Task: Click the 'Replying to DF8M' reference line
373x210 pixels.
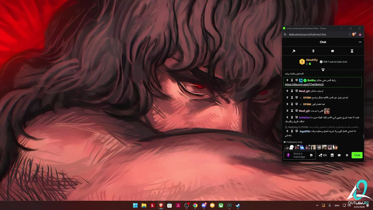Action: [322, 127]
